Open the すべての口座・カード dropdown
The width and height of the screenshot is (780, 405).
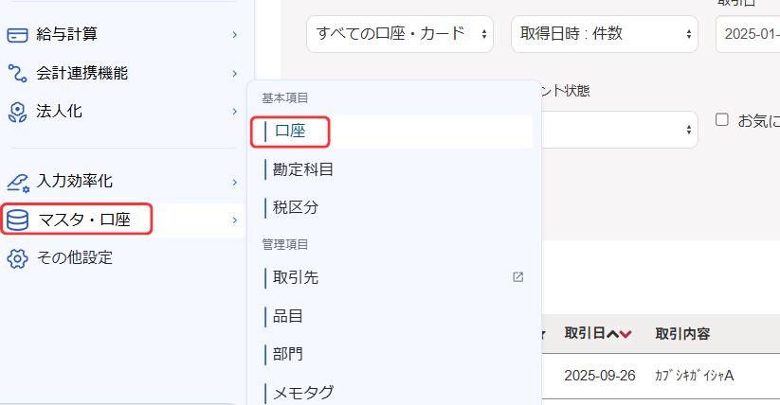tap(400, 34)
